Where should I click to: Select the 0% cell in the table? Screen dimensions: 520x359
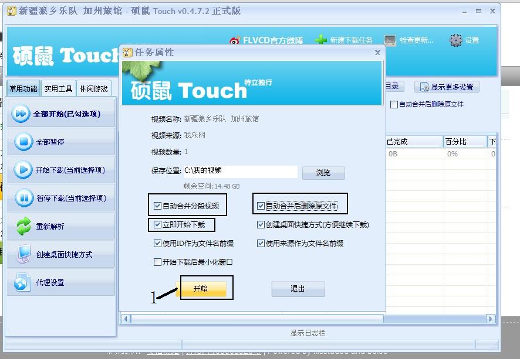point(465,154)
